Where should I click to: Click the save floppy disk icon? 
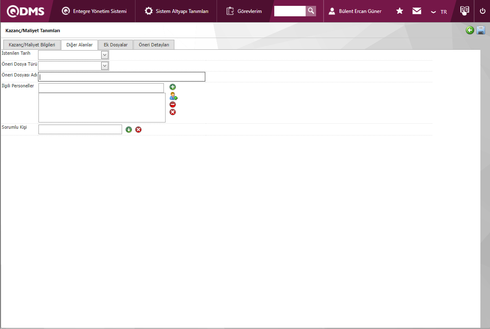pos(481,30)
